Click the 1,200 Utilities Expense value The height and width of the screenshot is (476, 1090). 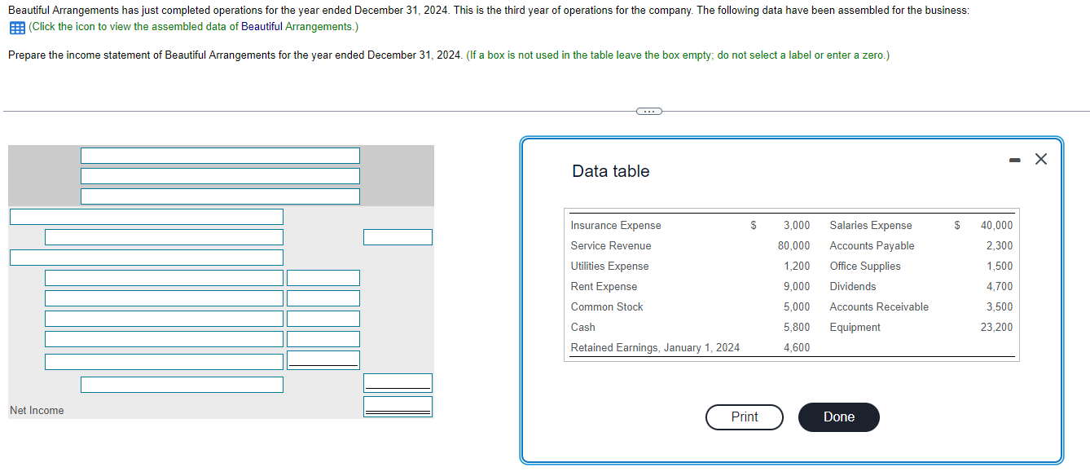(797, 267)
